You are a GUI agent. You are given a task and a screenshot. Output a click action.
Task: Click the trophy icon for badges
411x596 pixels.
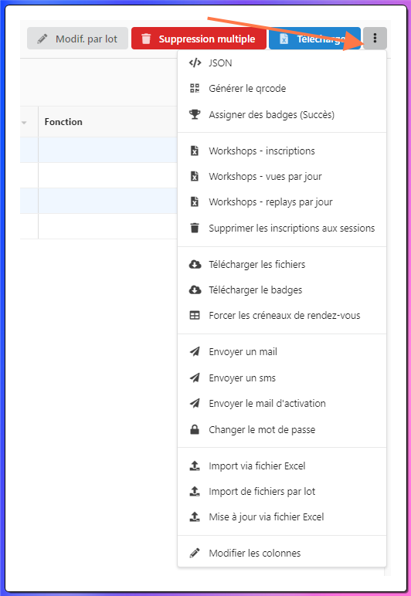[x=195, y=114]
